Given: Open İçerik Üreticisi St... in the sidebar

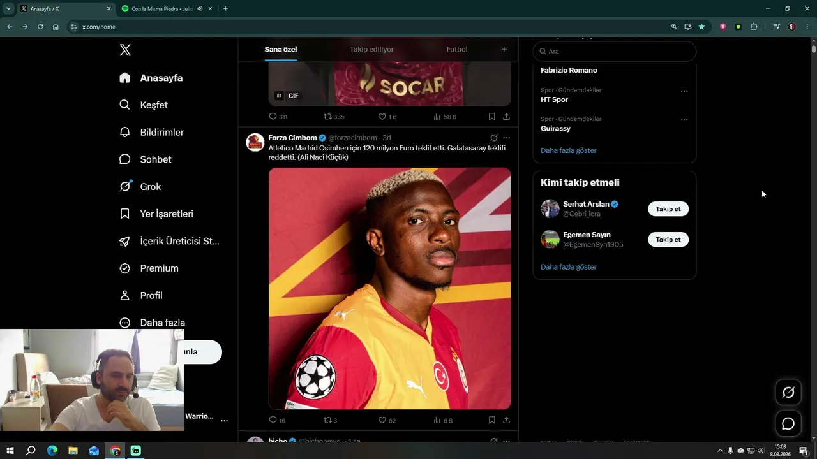Looking at the screenshot, I should pyautogui.click(x=169, y=241).
